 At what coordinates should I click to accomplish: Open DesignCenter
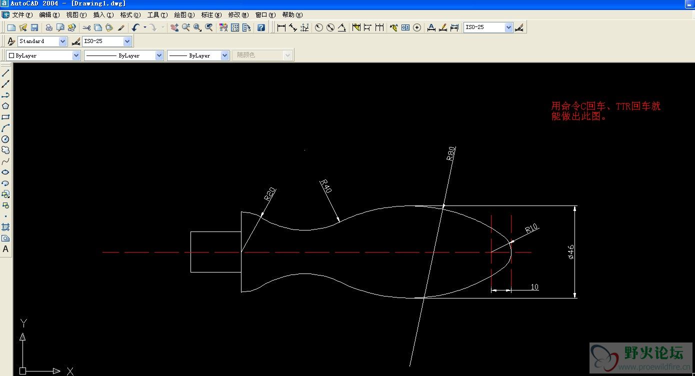(234, 27)
